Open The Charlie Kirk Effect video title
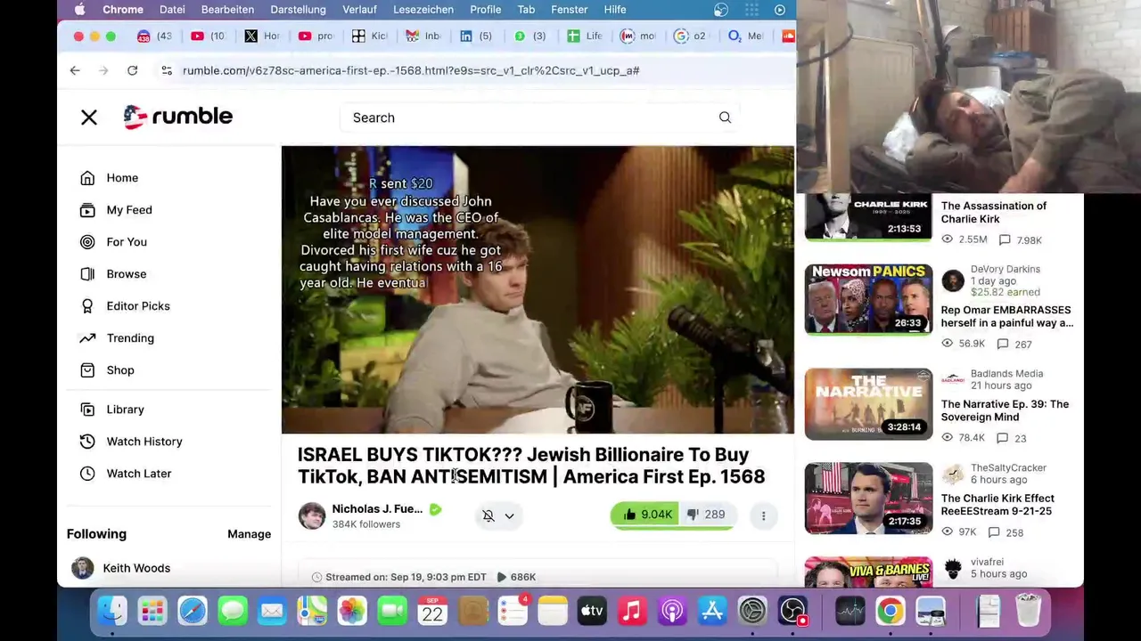Image resolution: width=1141 pixels, height=641 pixels. point(997,505)
